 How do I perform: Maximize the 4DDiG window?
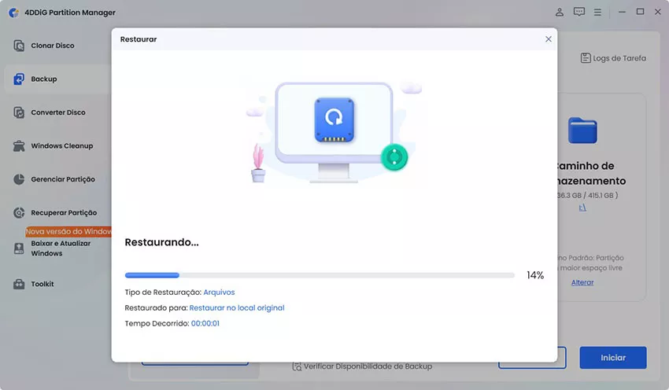640,12
